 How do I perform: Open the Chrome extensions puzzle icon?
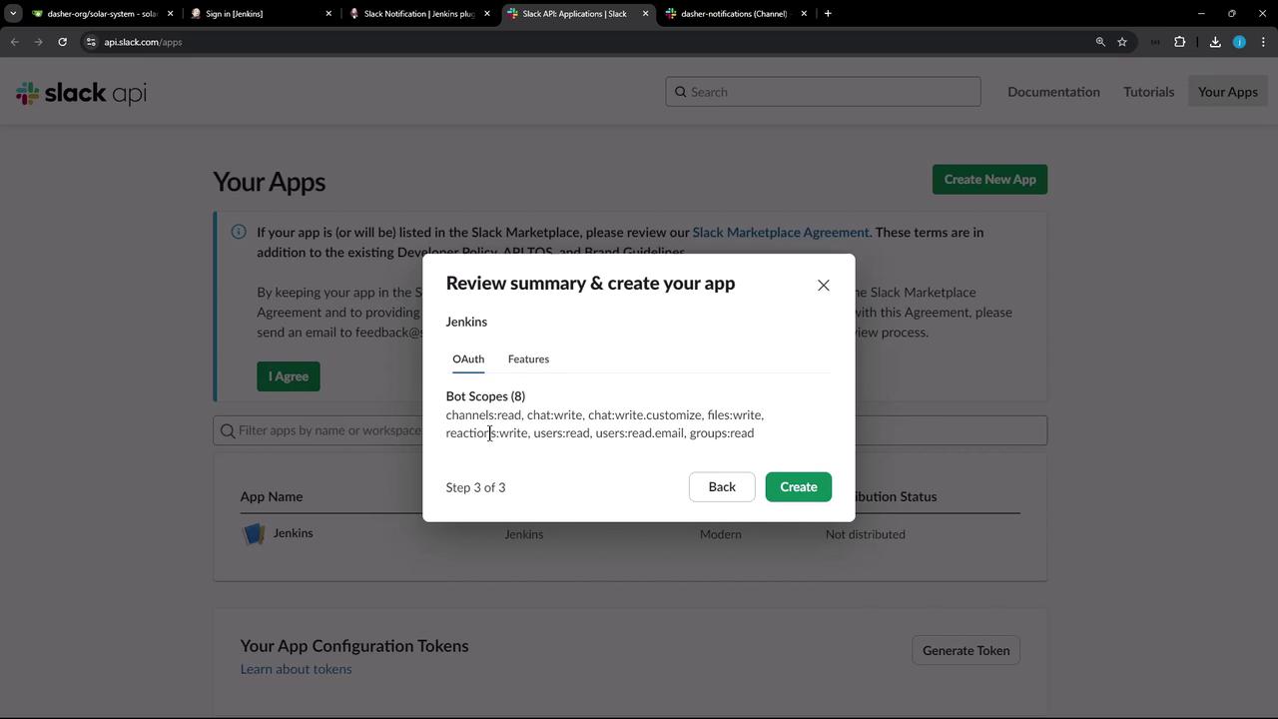click(1180, 42)
